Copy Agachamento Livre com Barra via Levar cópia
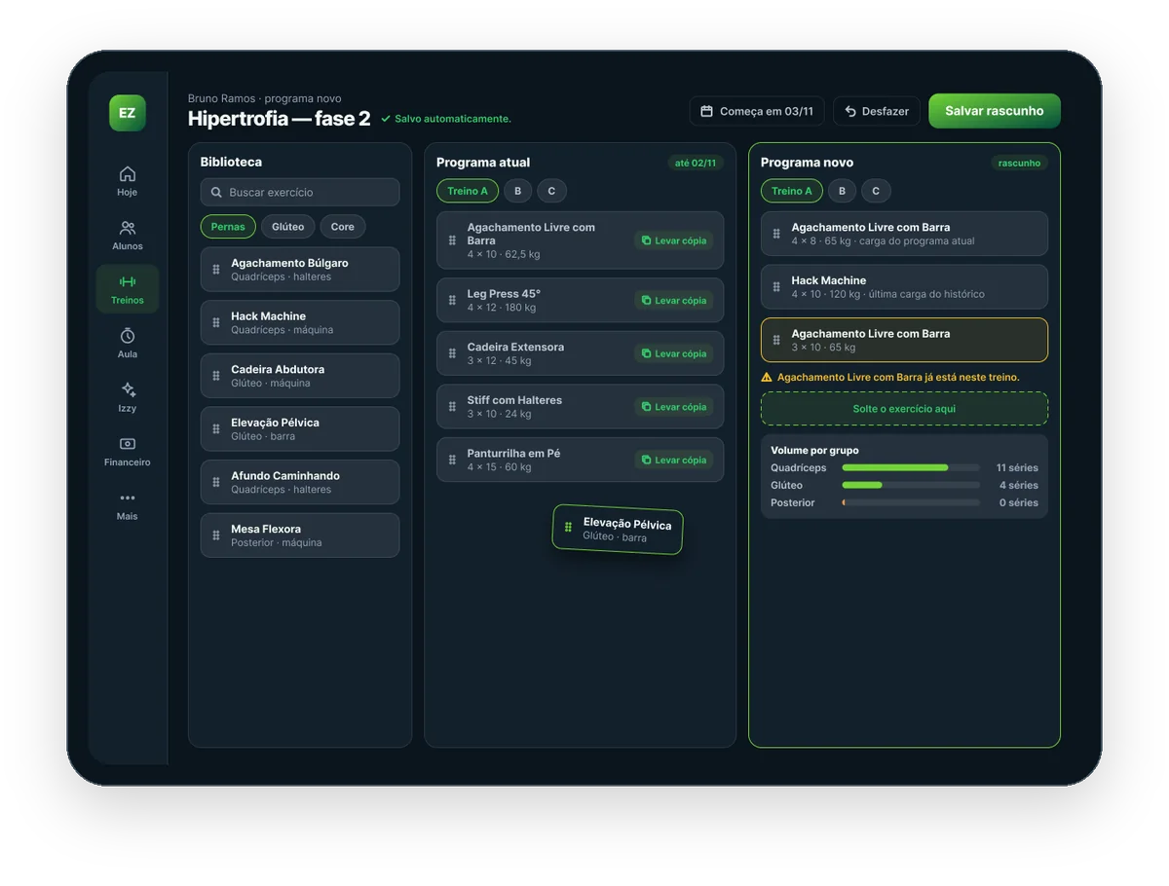Screen dimensions: 1169x886 click(x=674, y=240)
